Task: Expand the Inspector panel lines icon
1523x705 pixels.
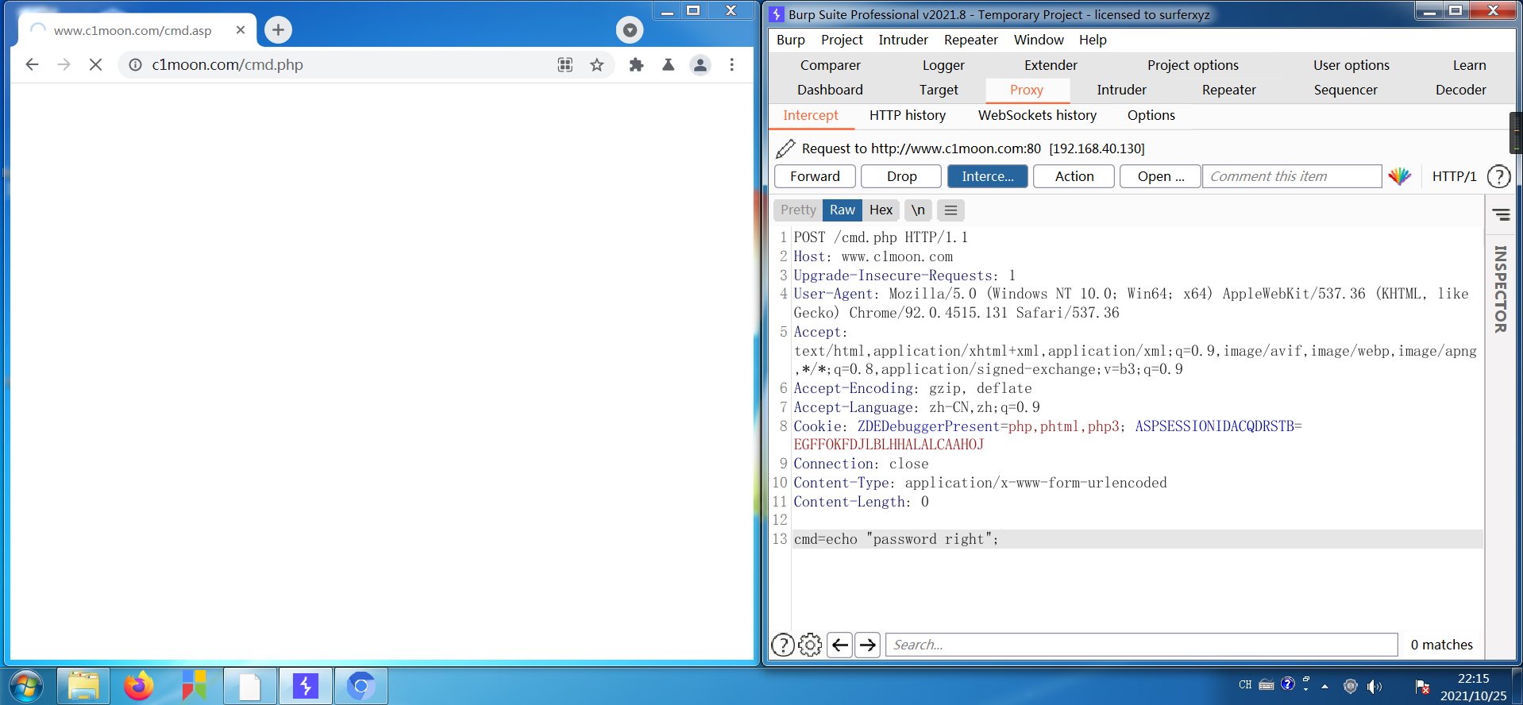Action: pos(1501,214)
